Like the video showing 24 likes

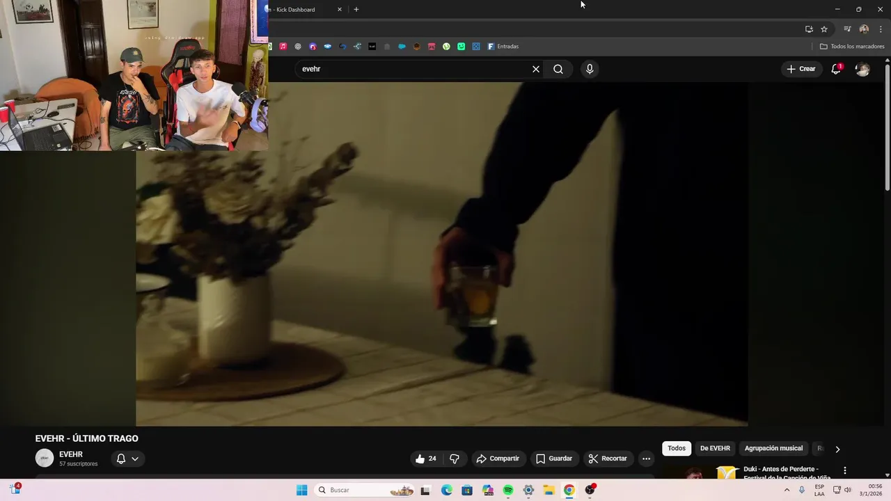pos(426,459)
